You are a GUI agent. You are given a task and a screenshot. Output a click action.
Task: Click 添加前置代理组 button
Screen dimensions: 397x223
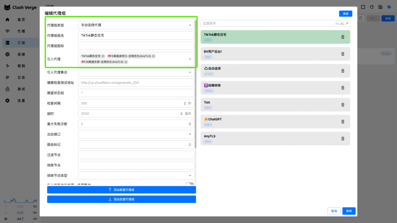[x=121, y=190]
